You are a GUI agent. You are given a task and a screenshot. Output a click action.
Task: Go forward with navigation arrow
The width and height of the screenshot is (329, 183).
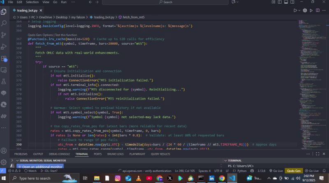(x=97, y=2)
